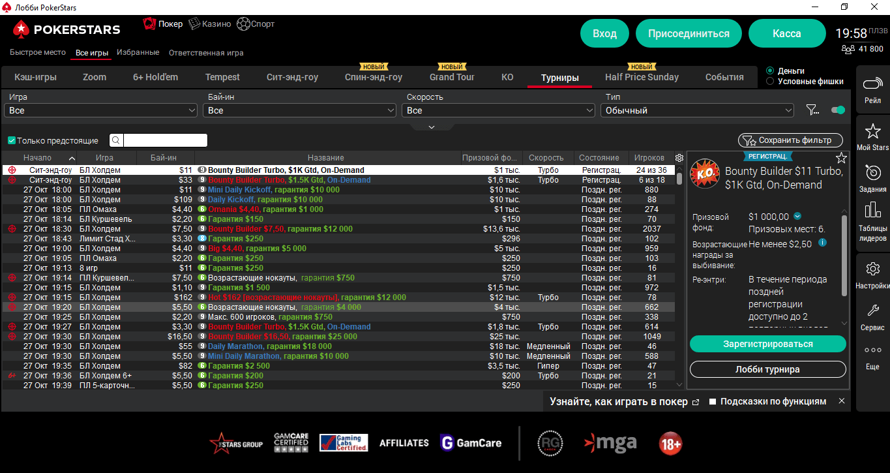890x473 pixels.
Task: Toggle the green filter switch
Action: point(838,110)
